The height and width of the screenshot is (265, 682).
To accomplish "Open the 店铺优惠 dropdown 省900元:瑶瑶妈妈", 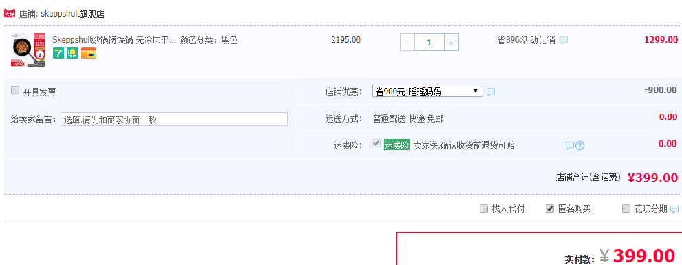I will click(x=427, y=91).
